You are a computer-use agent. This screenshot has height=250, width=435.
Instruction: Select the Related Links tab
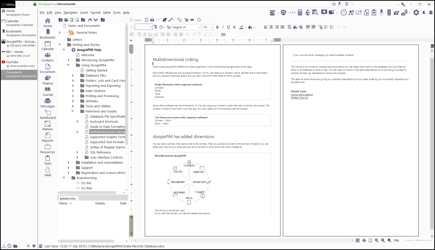tap(67, 199)
